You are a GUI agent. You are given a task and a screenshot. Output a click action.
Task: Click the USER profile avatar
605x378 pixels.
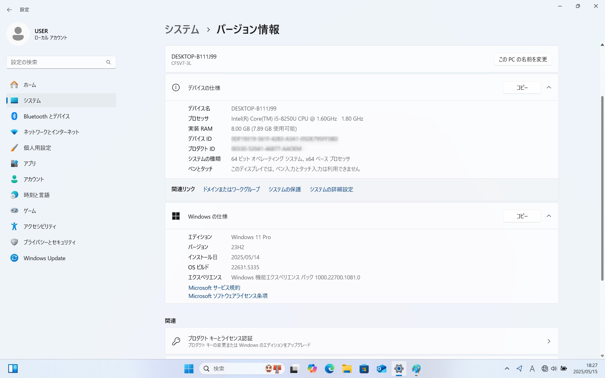pos(18,34)
